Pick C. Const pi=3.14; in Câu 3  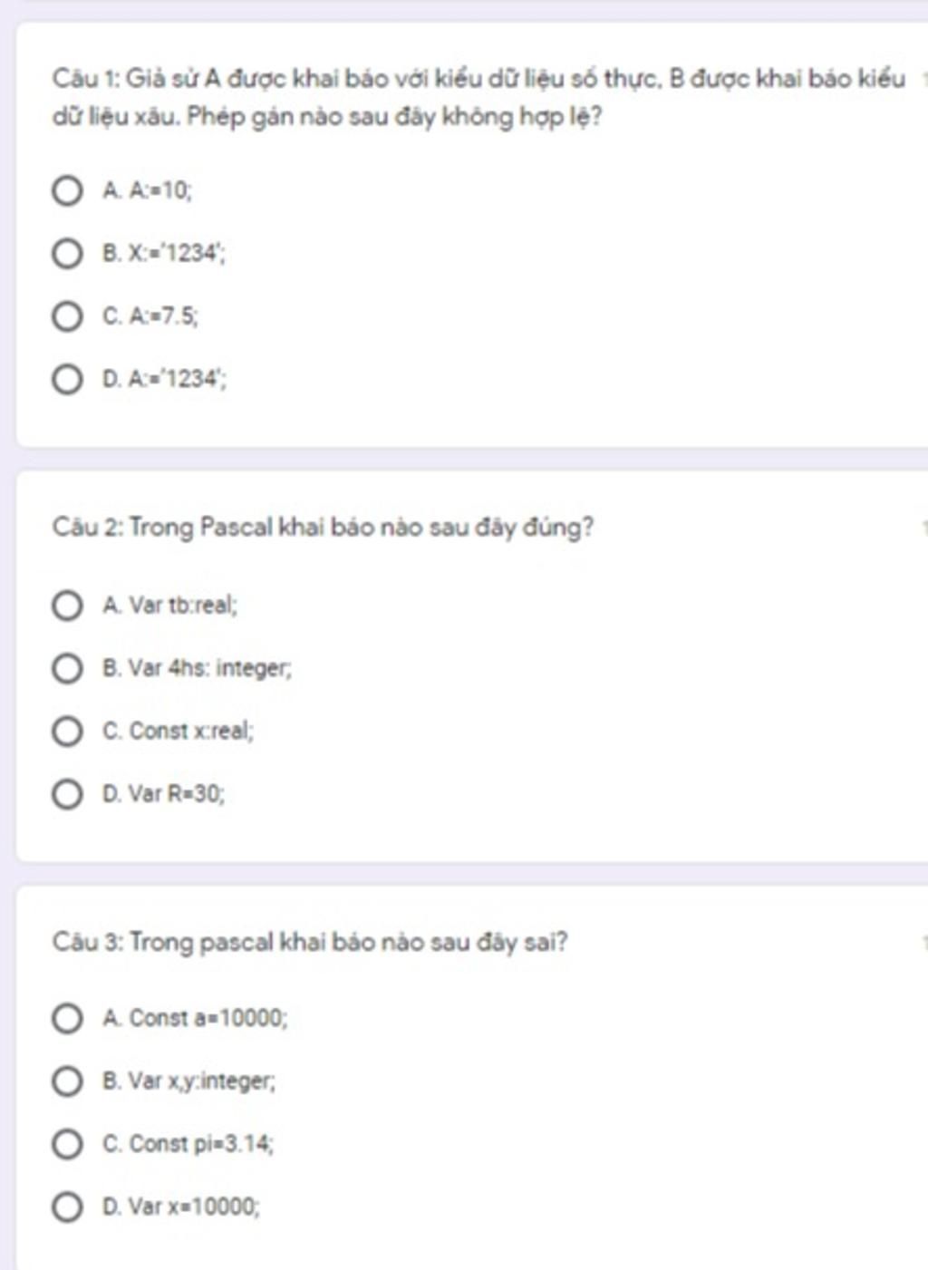(x=66, y=1144)
